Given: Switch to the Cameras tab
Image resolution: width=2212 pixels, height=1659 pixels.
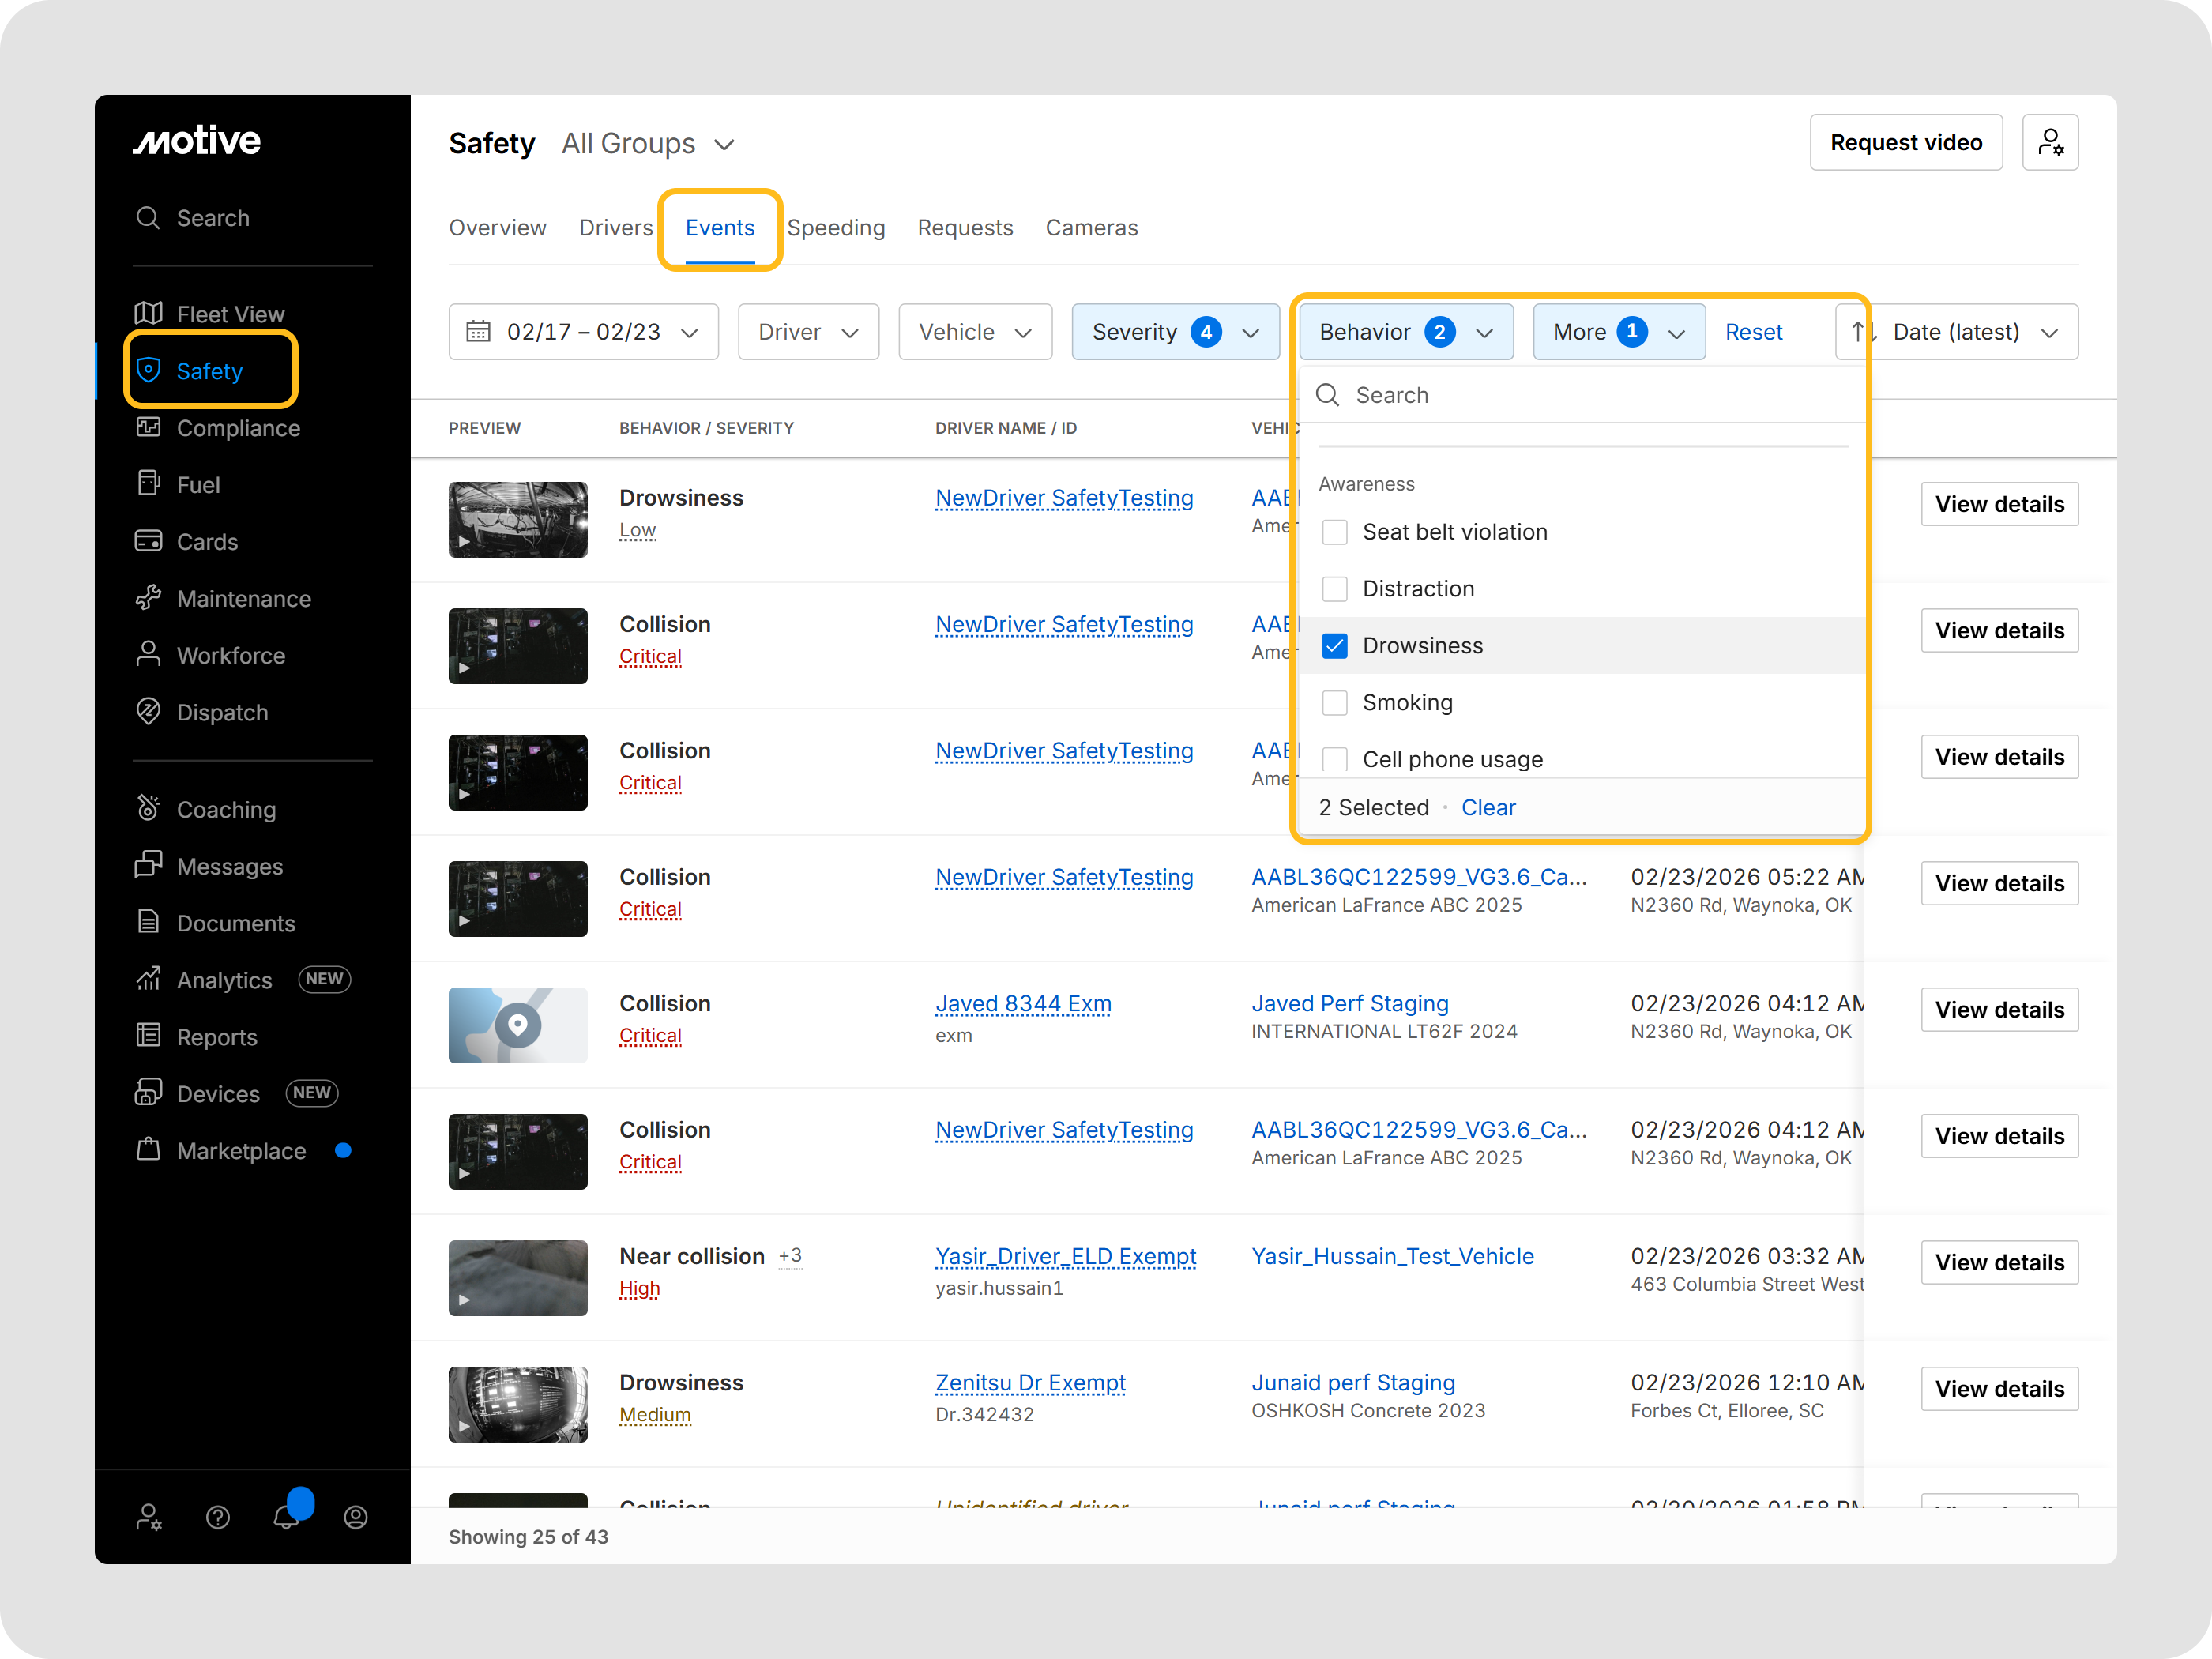Looking at the screenshot, I should [1091, 228].
